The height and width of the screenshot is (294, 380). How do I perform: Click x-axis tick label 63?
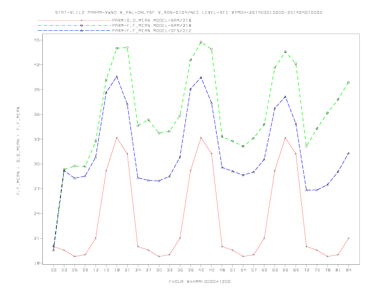point(275,270)
